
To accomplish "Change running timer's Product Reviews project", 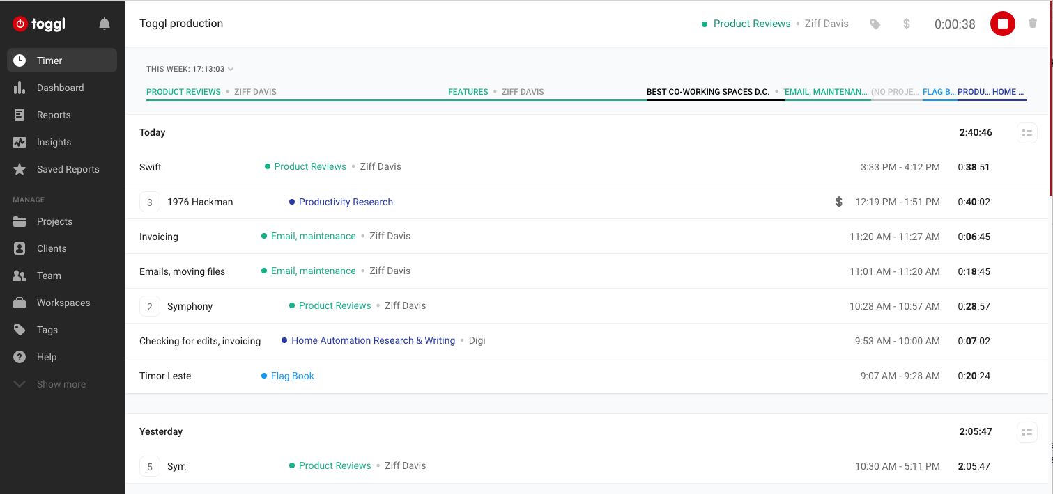I will [746, 24].
